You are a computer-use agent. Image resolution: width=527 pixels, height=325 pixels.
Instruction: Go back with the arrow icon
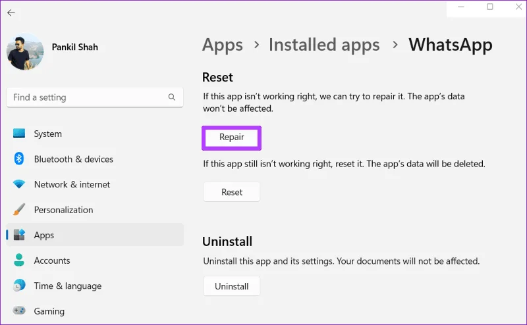[11, 12]
